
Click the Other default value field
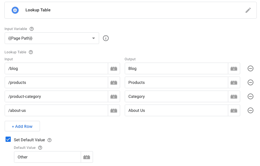(x=48, y=157)
